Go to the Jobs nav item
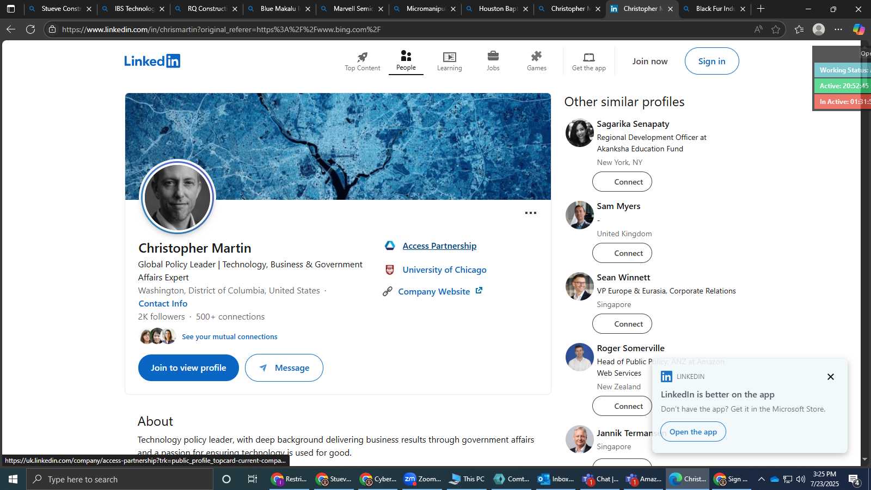The height and width of the screenshot is (490, 871). pyautogui.click(x=493, y=61)
